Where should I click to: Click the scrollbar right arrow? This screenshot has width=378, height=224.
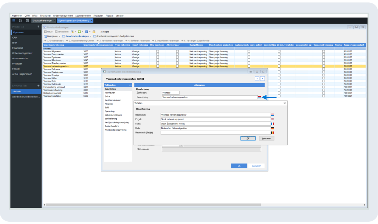tap(364, 205)
